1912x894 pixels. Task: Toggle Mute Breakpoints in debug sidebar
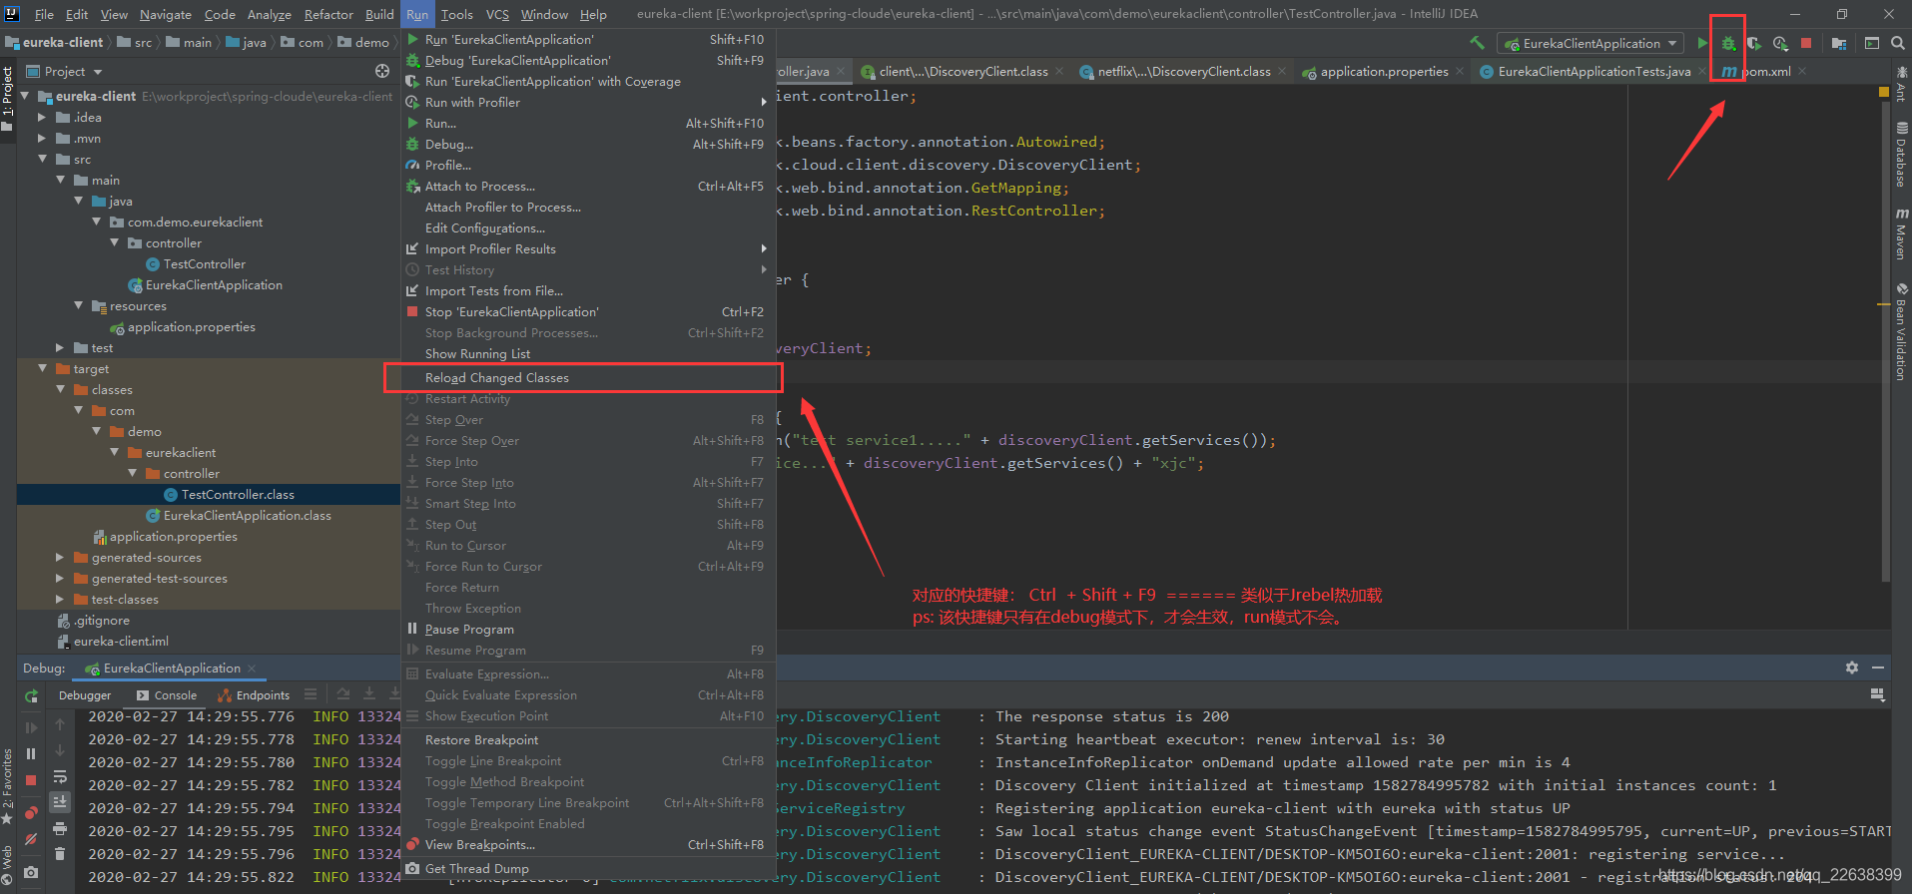point(31,839)
